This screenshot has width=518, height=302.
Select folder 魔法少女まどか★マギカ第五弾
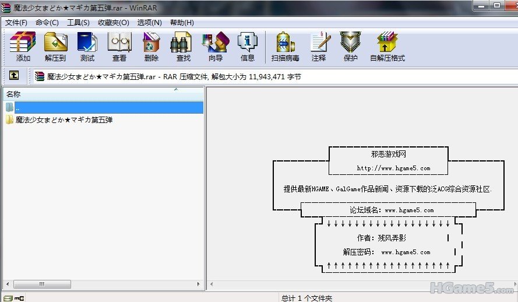tap(64, 120)
